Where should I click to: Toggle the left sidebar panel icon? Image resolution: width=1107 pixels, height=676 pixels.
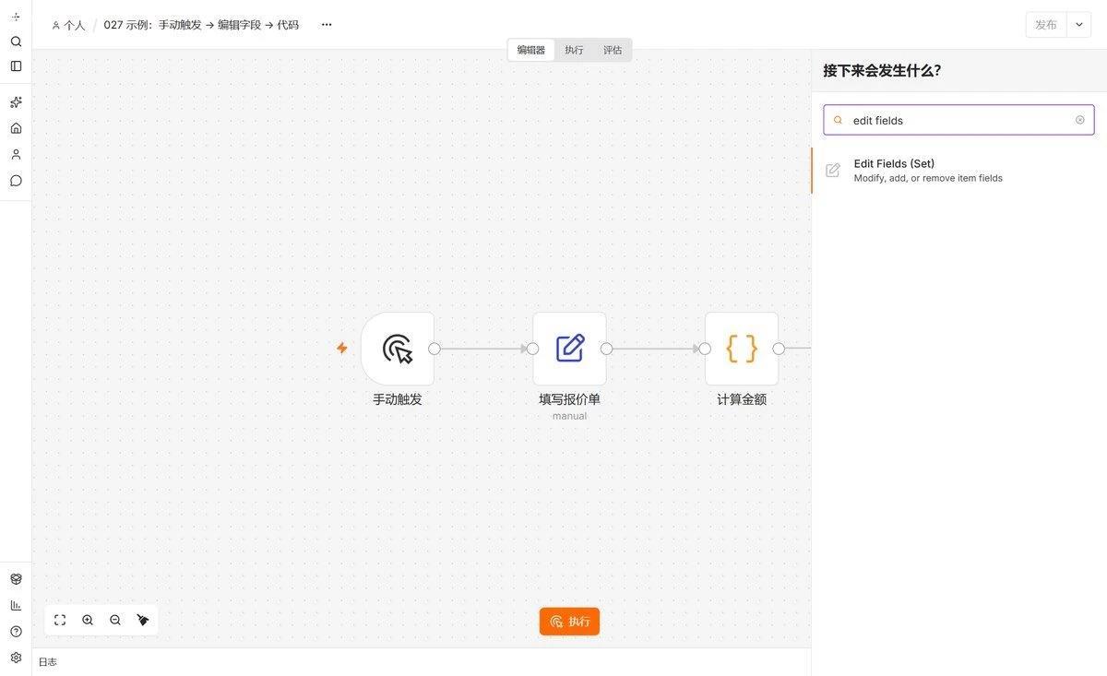click(x=16, y=66)
